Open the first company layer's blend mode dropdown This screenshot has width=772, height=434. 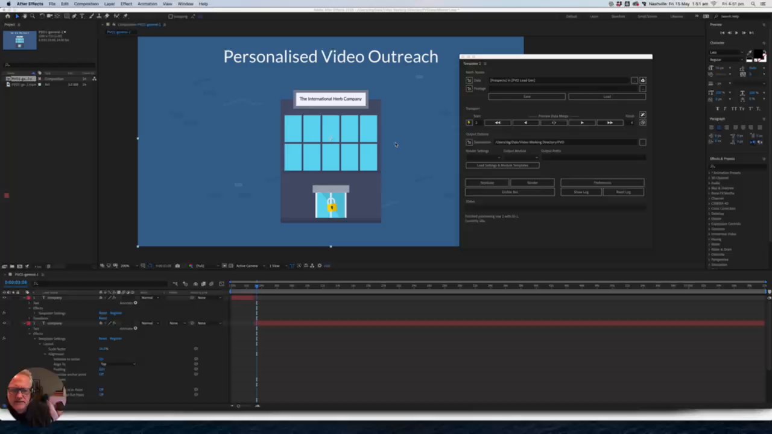pyautogui.click(x=149, y=298)
